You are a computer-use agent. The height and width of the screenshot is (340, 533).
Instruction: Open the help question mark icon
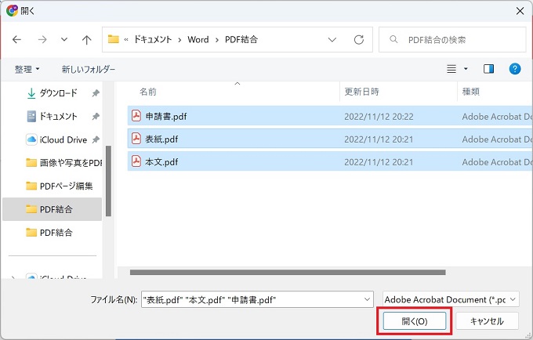515,69
